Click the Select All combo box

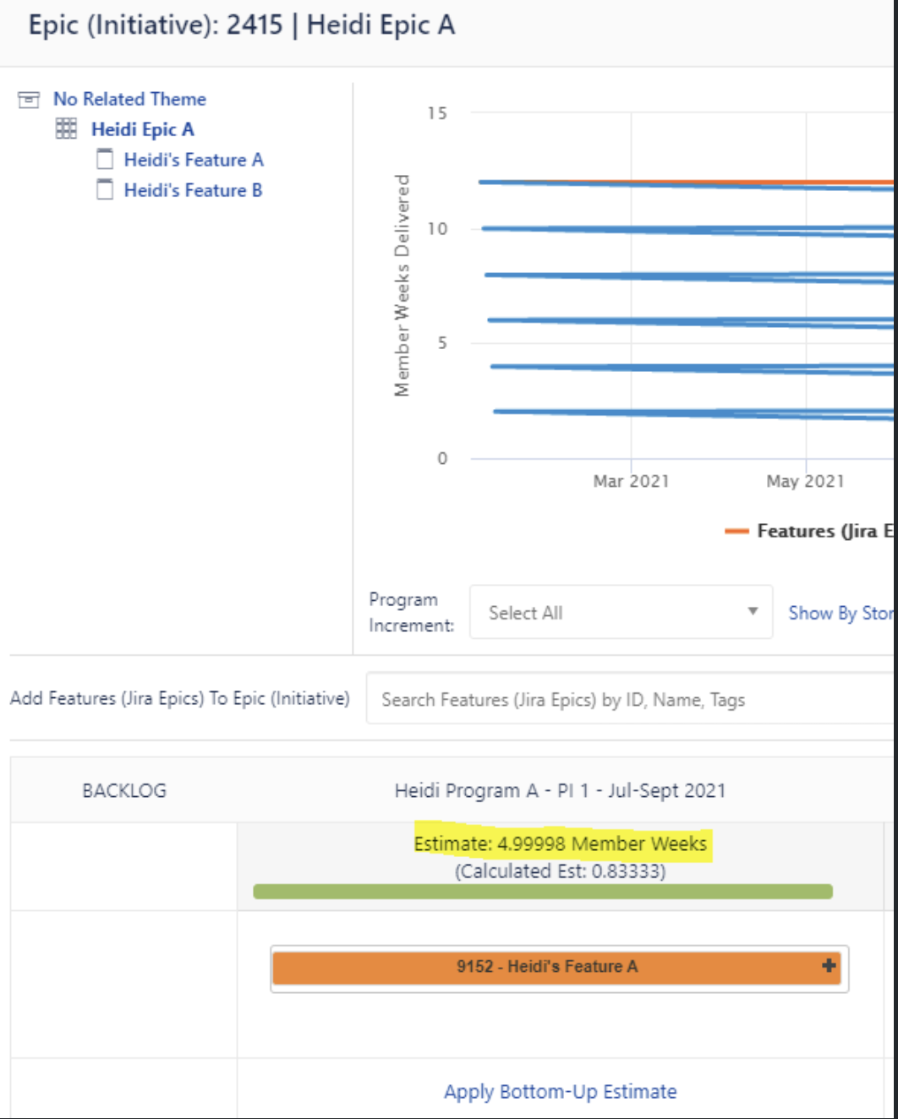(621, 612)
